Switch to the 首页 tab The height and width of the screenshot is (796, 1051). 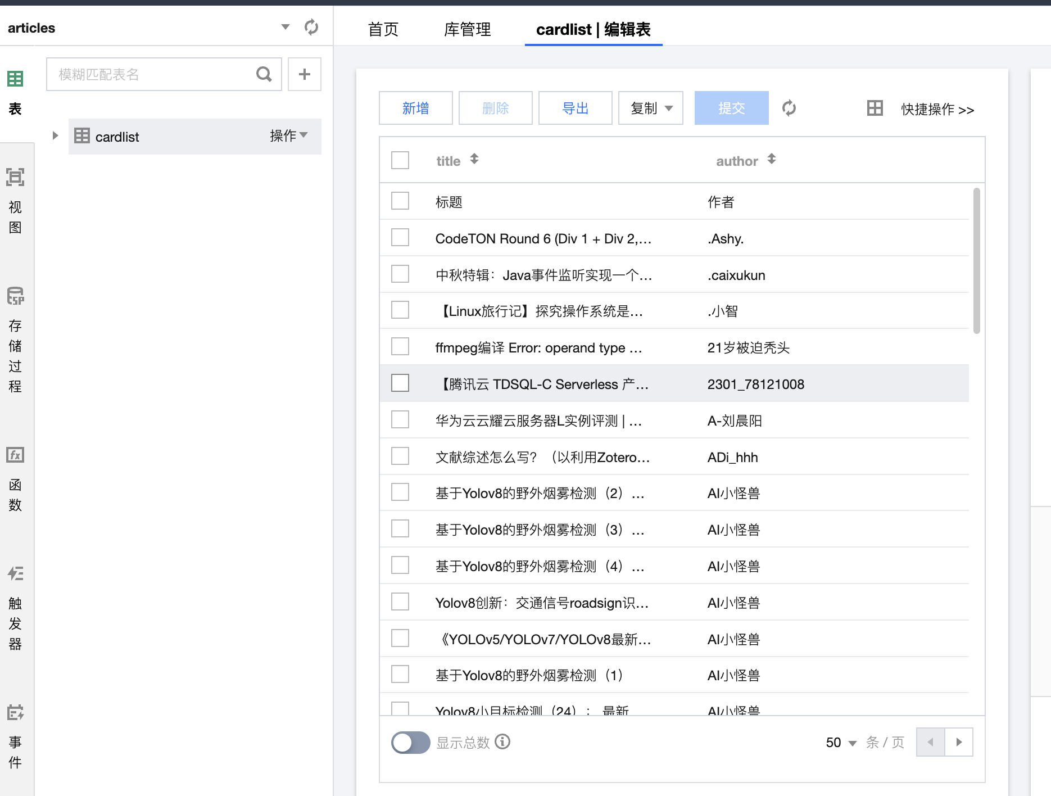click(x=383, y=29)
